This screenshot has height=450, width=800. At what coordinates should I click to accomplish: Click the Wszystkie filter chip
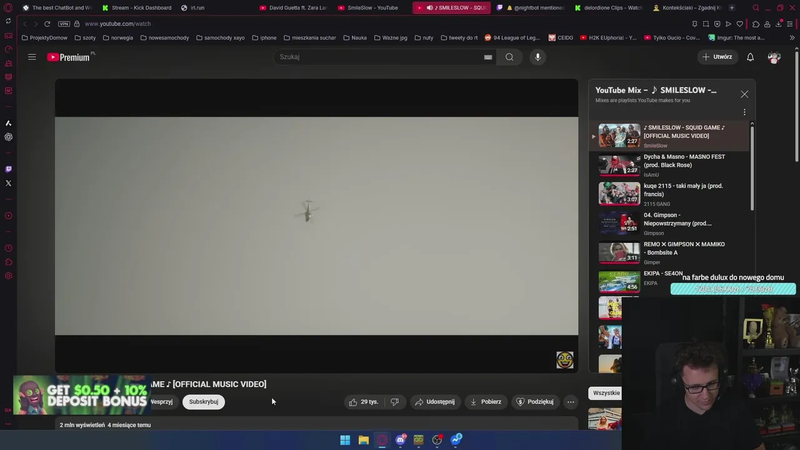point(606,392)
